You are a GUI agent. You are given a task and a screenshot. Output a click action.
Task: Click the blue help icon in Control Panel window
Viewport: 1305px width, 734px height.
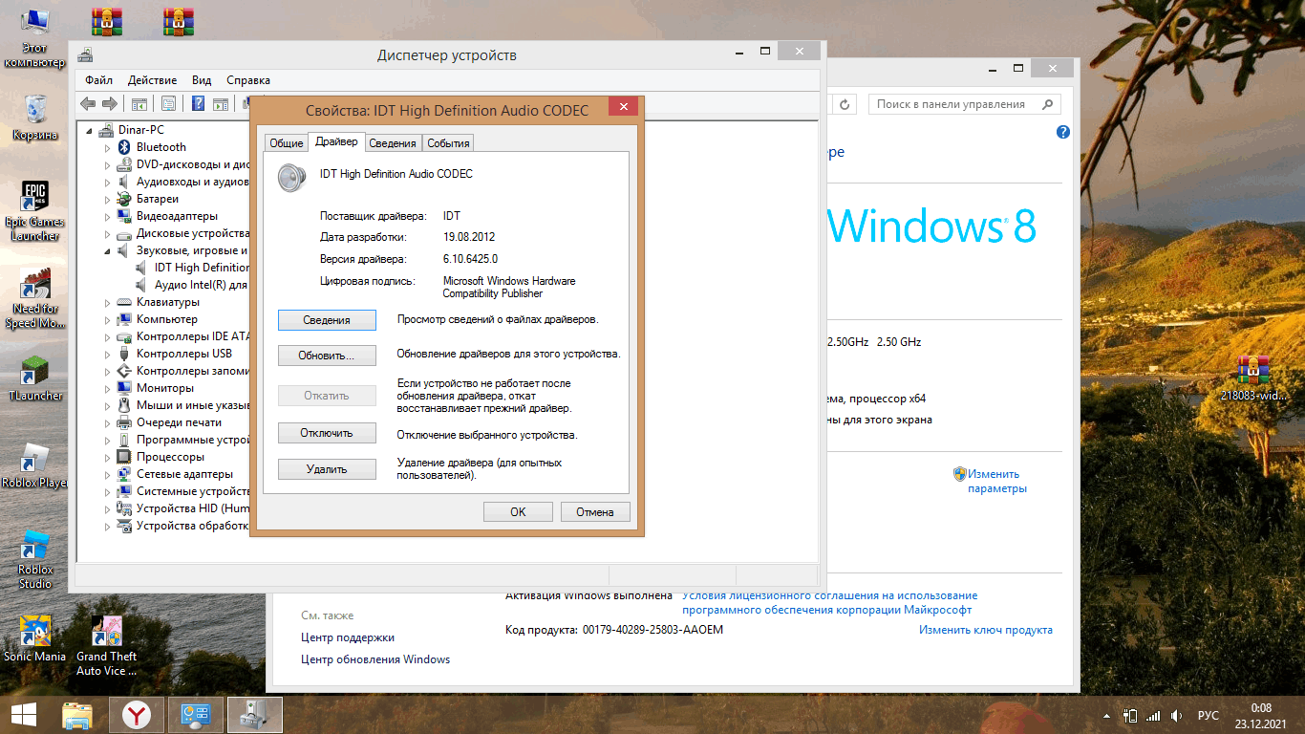click(1063, 133)
